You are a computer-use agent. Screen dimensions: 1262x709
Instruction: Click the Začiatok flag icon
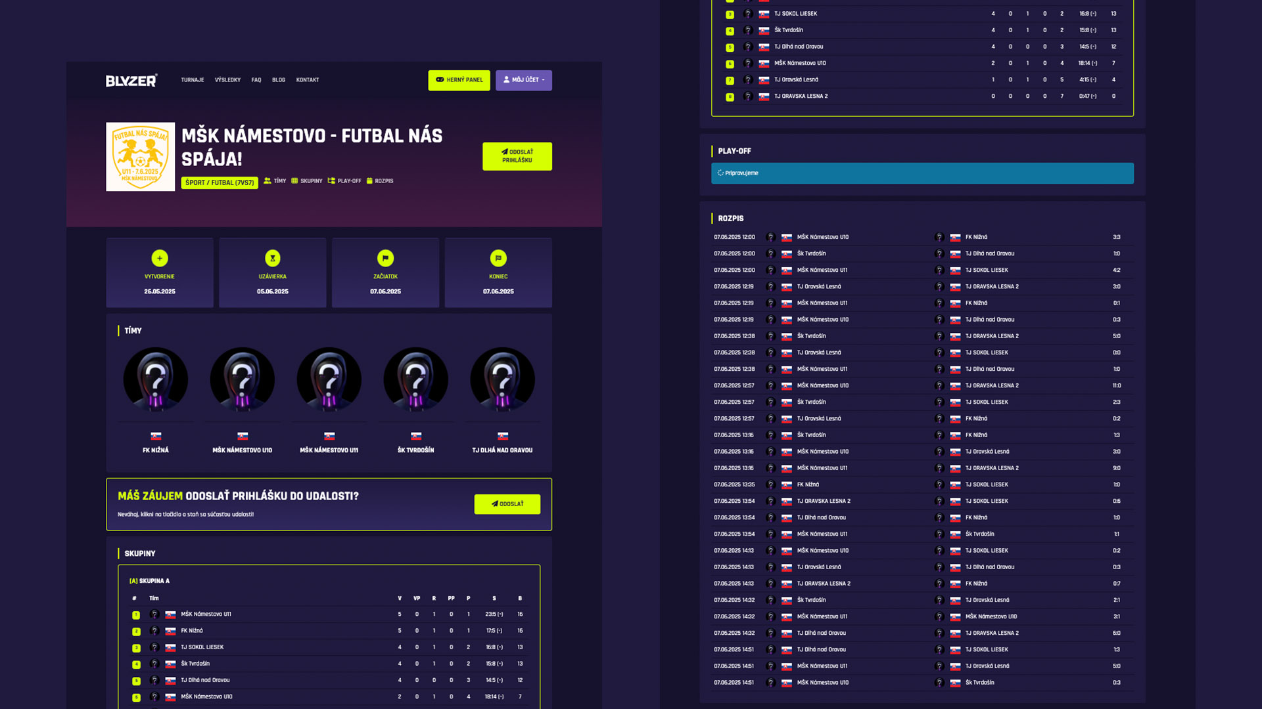pos(386,258)
